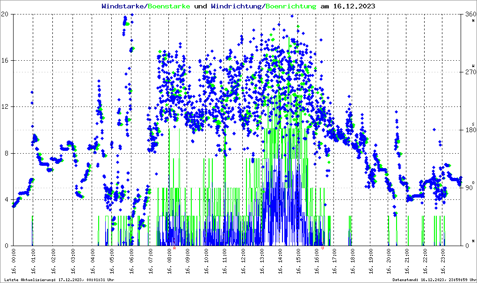This screenshot has height=283, width=477.
Task: Click the right axis value 180
Action: (x=470, y=130)
